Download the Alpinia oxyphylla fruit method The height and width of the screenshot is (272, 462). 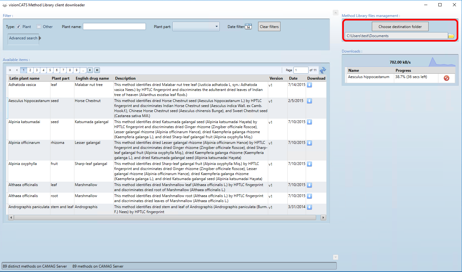click(x=309, y=164)
